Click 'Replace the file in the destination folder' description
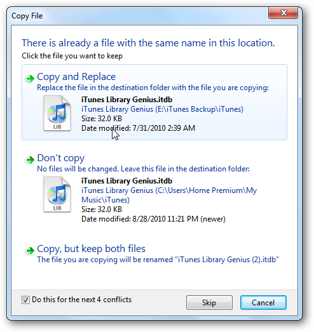 pos(153,88)
